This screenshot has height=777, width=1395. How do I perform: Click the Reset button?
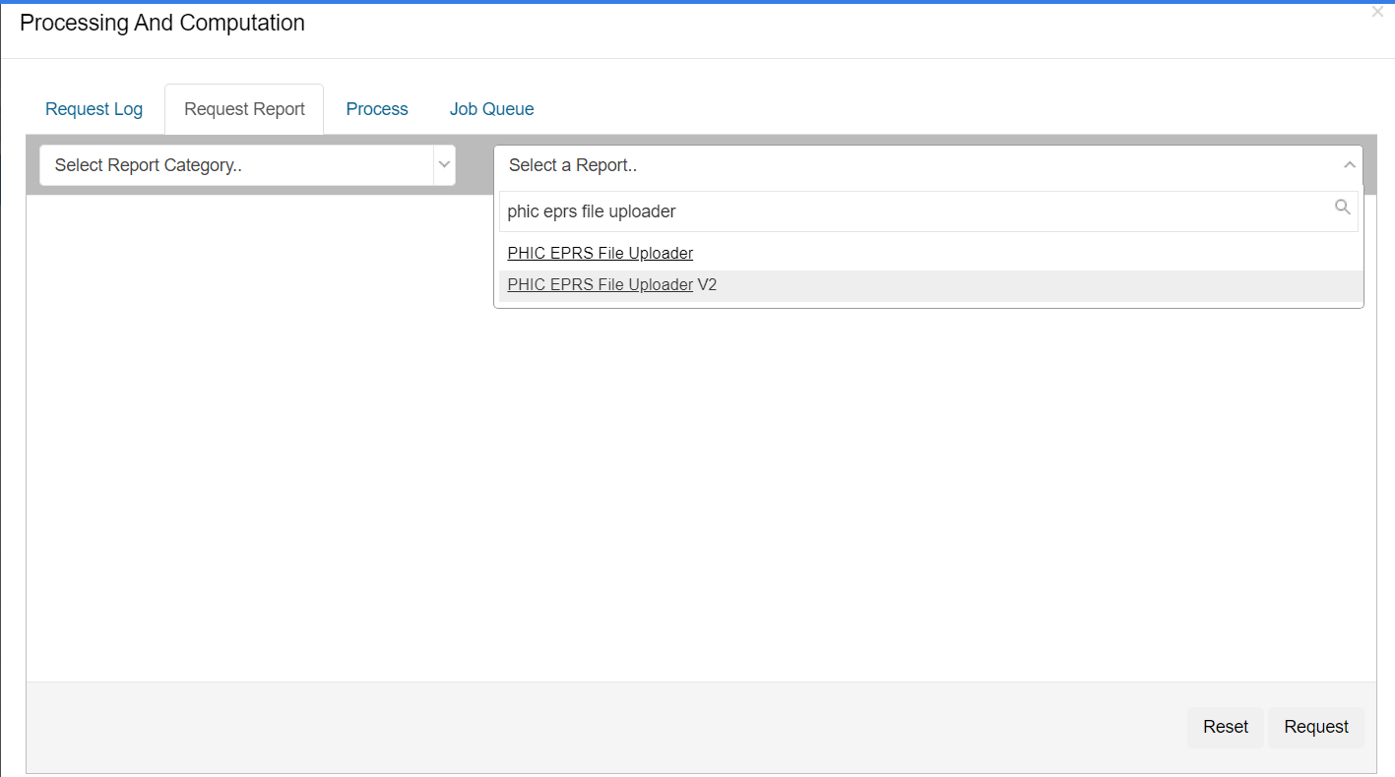tap(1226, 727)
